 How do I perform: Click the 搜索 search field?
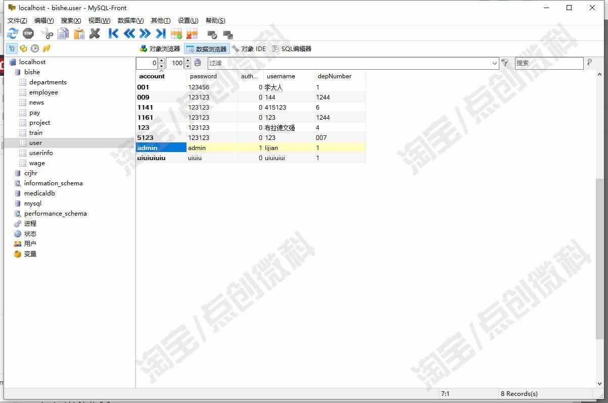tap(549, 63)
